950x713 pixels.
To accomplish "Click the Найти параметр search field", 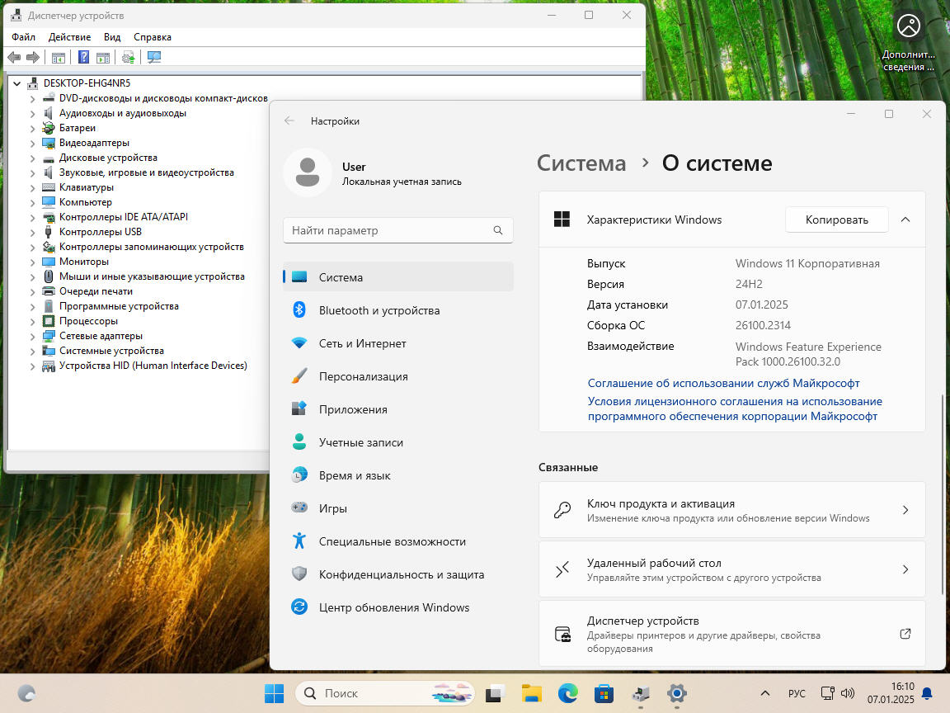I will coord(388,230).
